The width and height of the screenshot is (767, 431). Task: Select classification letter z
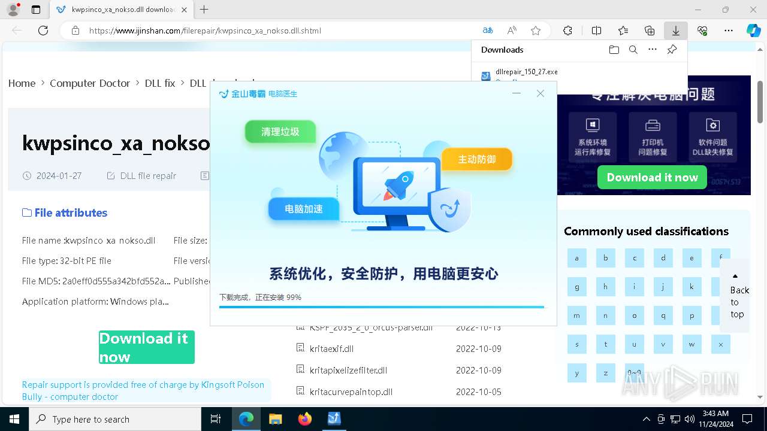606,373
